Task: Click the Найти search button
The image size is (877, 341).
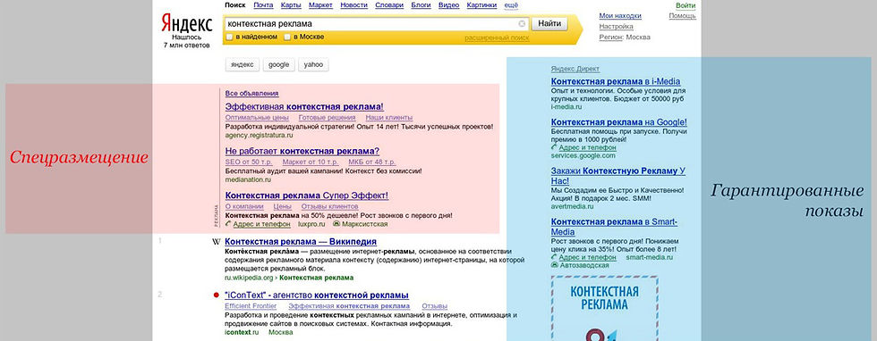Action: pyautogui.click(x=549, y=24)
